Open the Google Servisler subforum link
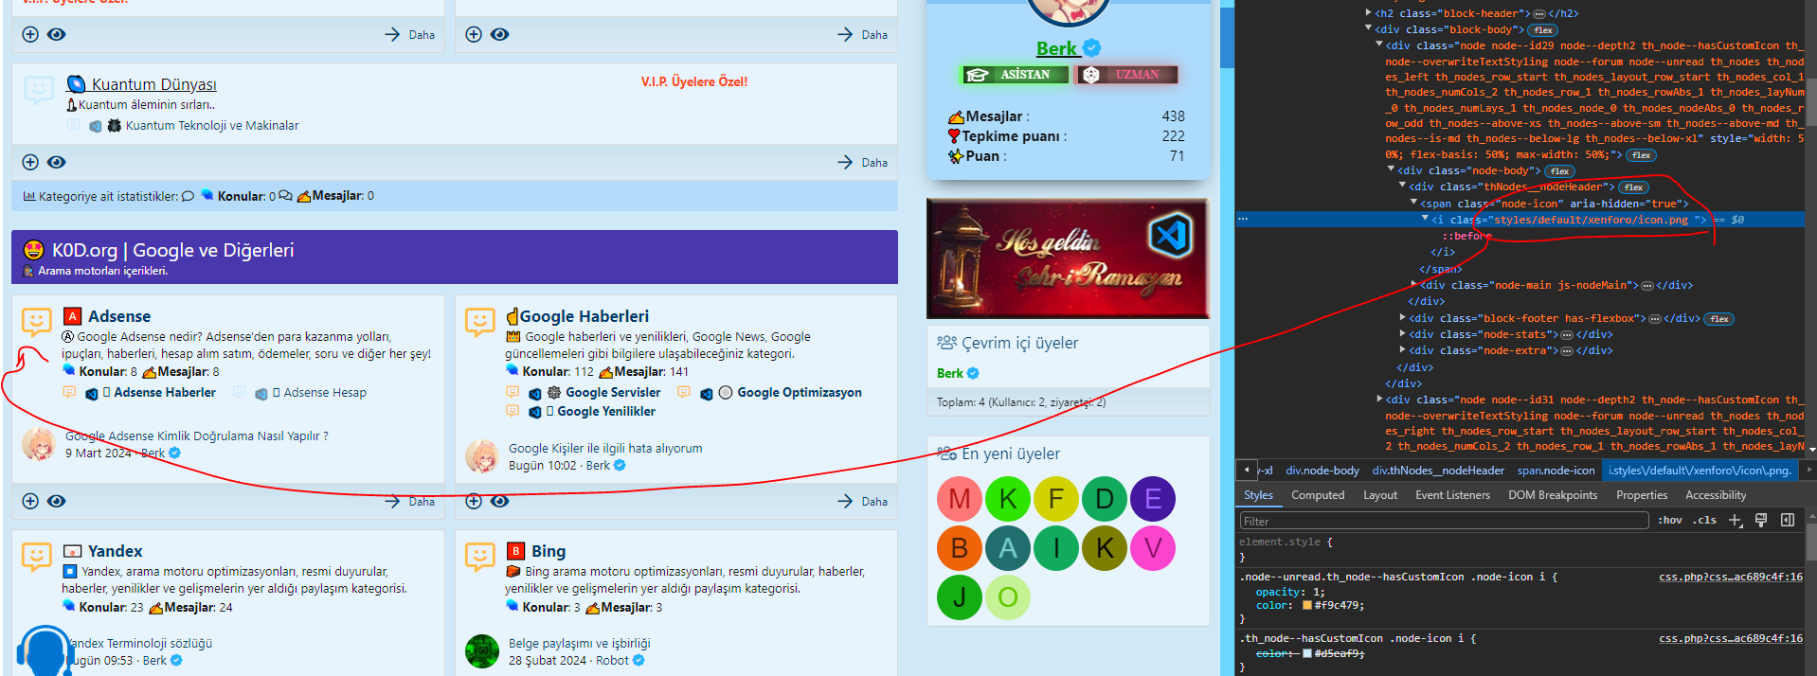1817x676 pixels. [x=613, y=392]
